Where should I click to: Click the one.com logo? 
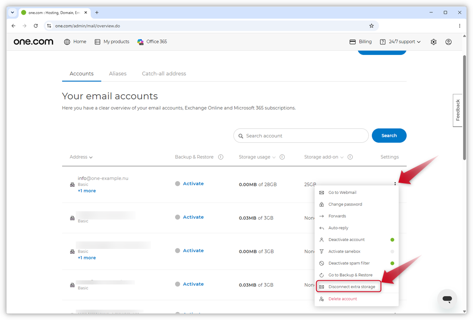tap(34, 42)
